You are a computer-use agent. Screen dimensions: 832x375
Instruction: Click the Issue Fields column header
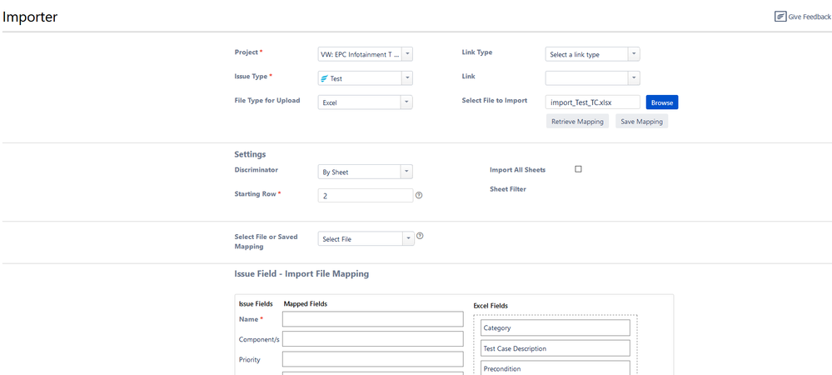tap(256, 304)
